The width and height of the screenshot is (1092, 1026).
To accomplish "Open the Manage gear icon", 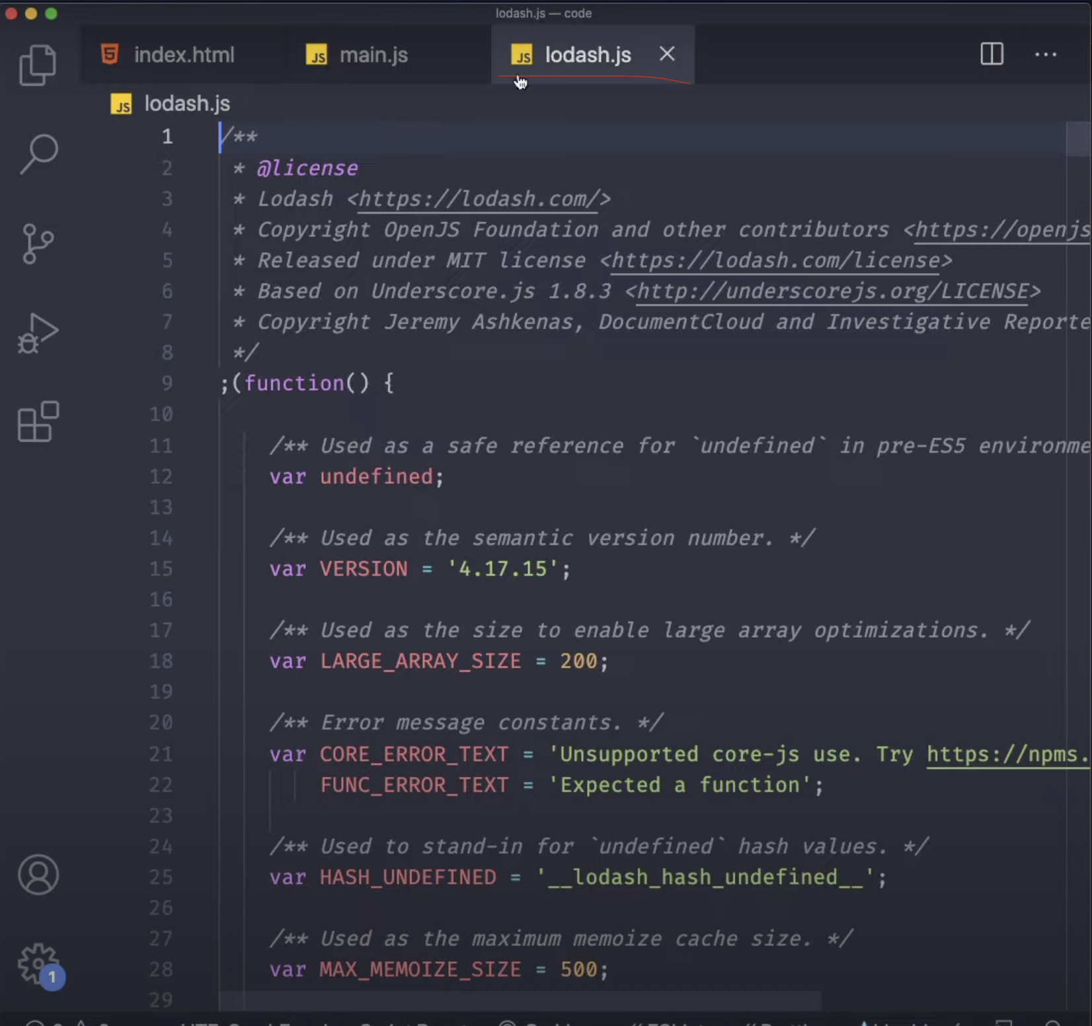I will click(37, 963).
